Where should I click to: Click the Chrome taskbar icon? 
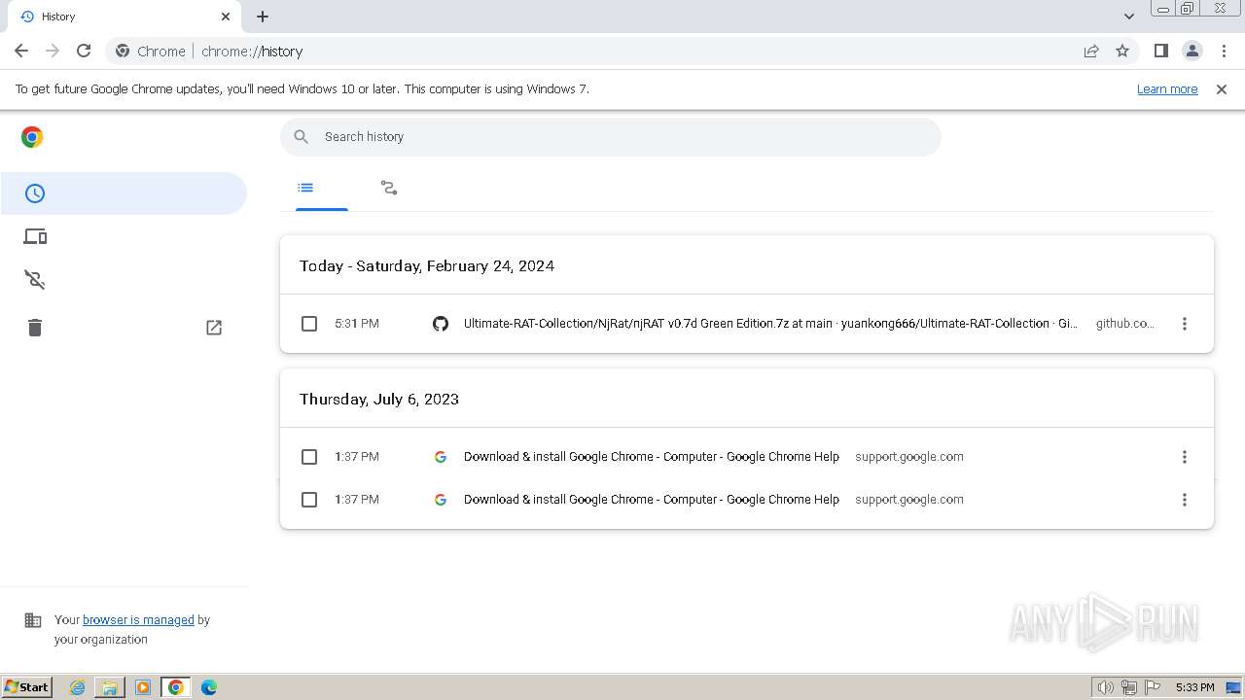(x=176, y=687)
